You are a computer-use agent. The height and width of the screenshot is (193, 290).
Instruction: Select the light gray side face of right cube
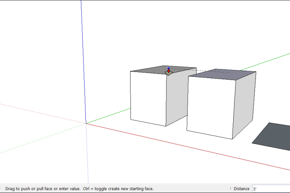pyautogui.click(x=244, y=105)
